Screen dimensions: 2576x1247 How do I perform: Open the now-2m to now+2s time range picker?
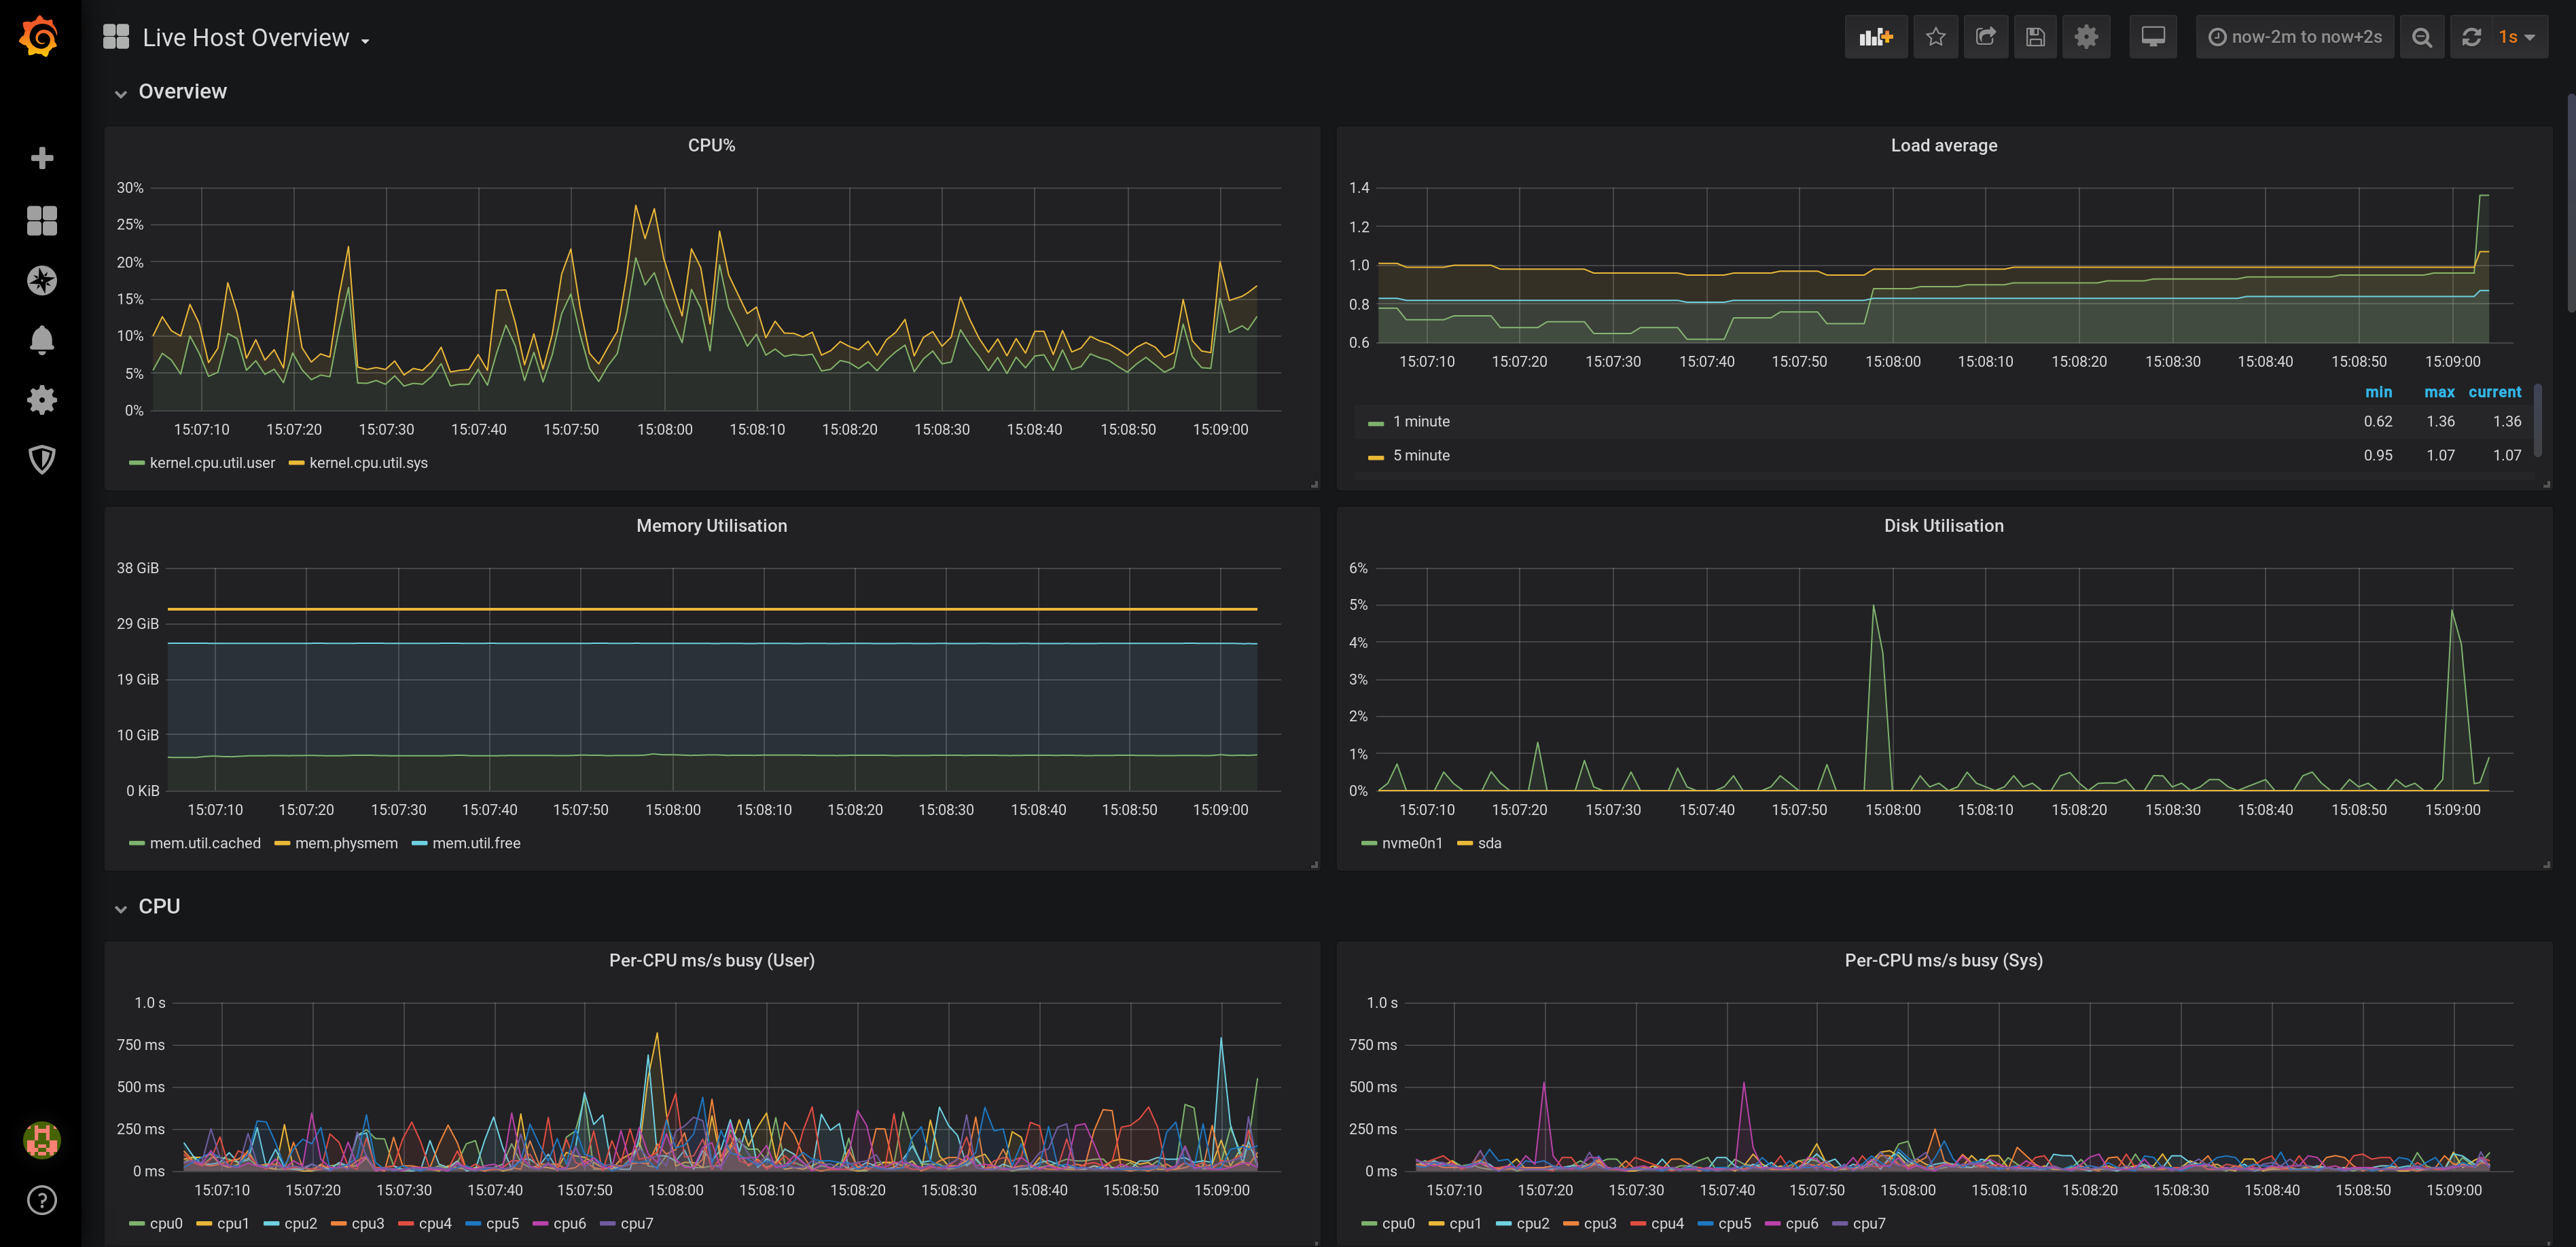[x=2295, y=36]
